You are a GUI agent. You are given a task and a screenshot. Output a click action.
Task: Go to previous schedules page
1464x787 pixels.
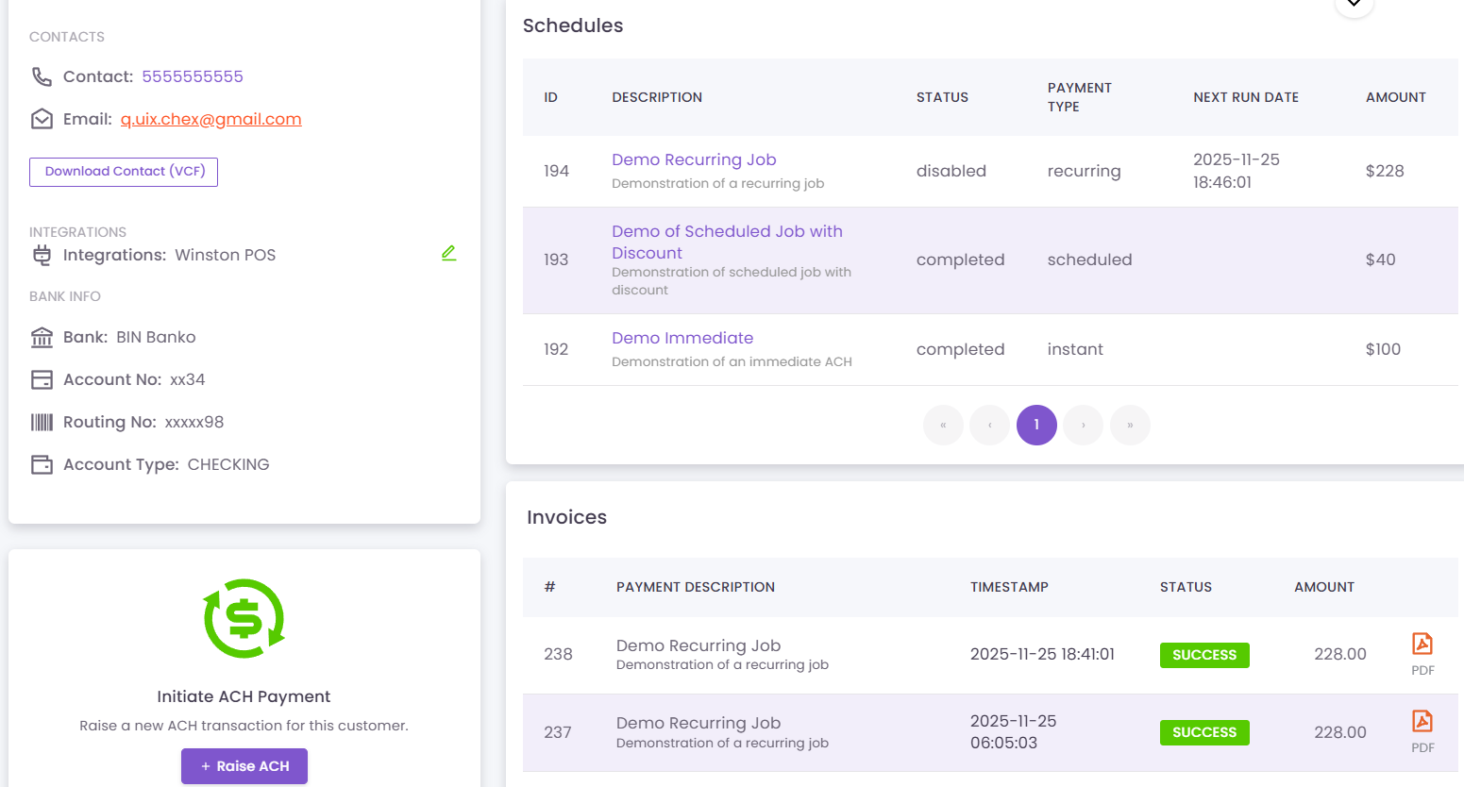(x=989, y=425)
